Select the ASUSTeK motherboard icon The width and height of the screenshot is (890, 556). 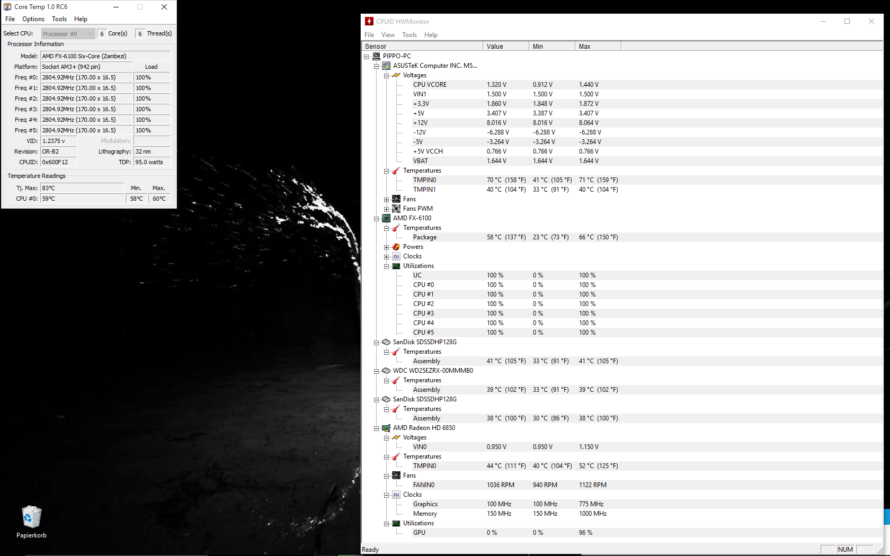(386, 66)
